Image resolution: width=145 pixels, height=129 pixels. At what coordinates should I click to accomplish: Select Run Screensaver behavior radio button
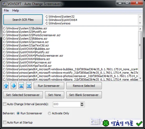pos(18,113)
